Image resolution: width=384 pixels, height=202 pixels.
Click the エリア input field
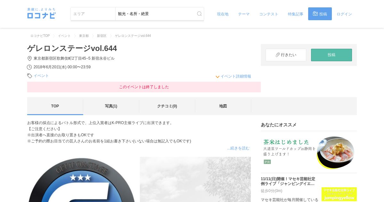(x=93, y=14)
